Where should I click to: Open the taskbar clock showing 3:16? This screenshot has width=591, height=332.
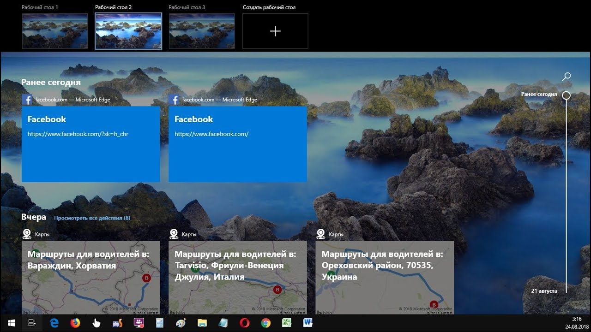click(x=577, y=323)
